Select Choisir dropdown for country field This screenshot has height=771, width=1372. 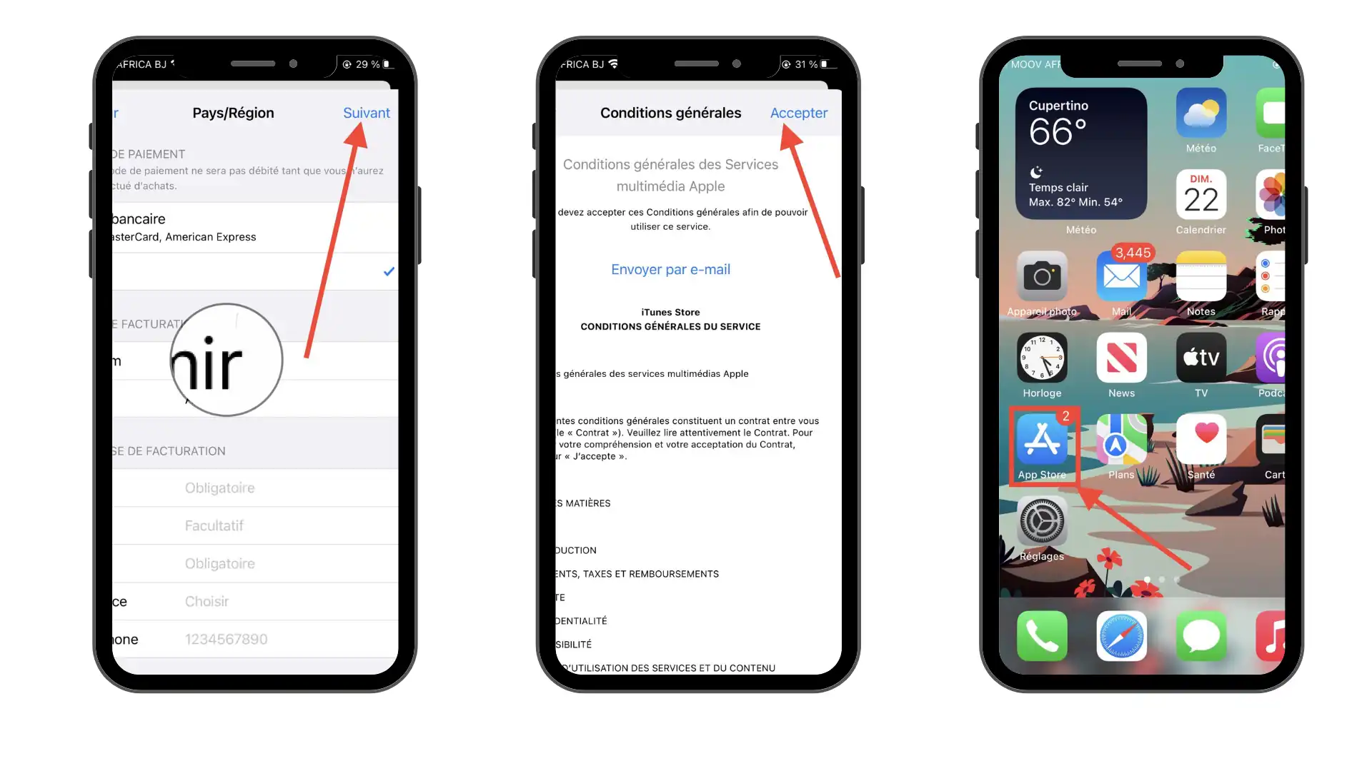tap(207, 600)
